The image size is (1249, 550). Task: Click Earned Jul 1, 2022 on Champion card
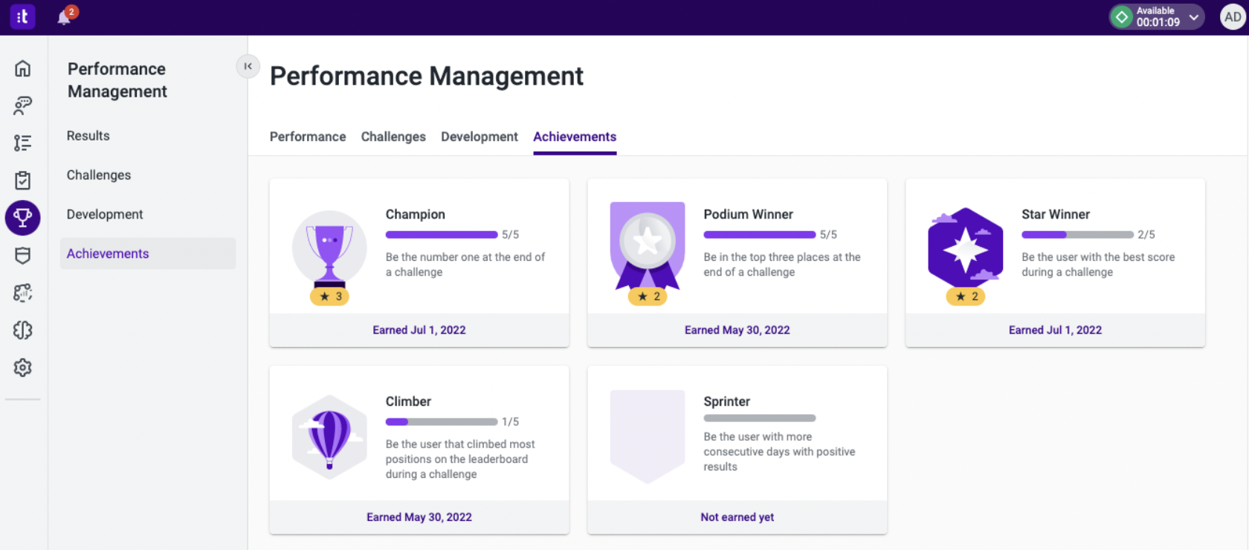click(419, 330)
